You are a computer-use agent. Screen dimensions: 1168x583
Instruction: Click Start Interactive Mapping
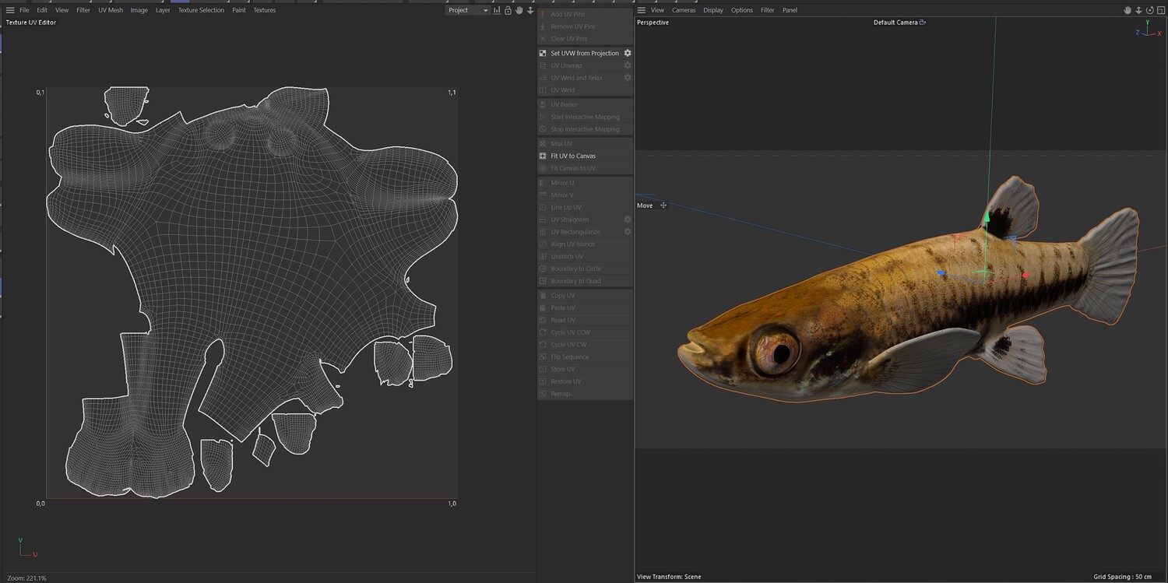pos(585,117)
